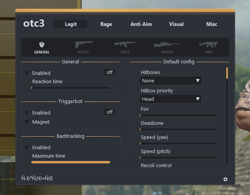Viewport: 250px width, 195px height.
Task: Click the Speed (yaw) slider track
Action: tap(179, 143)
